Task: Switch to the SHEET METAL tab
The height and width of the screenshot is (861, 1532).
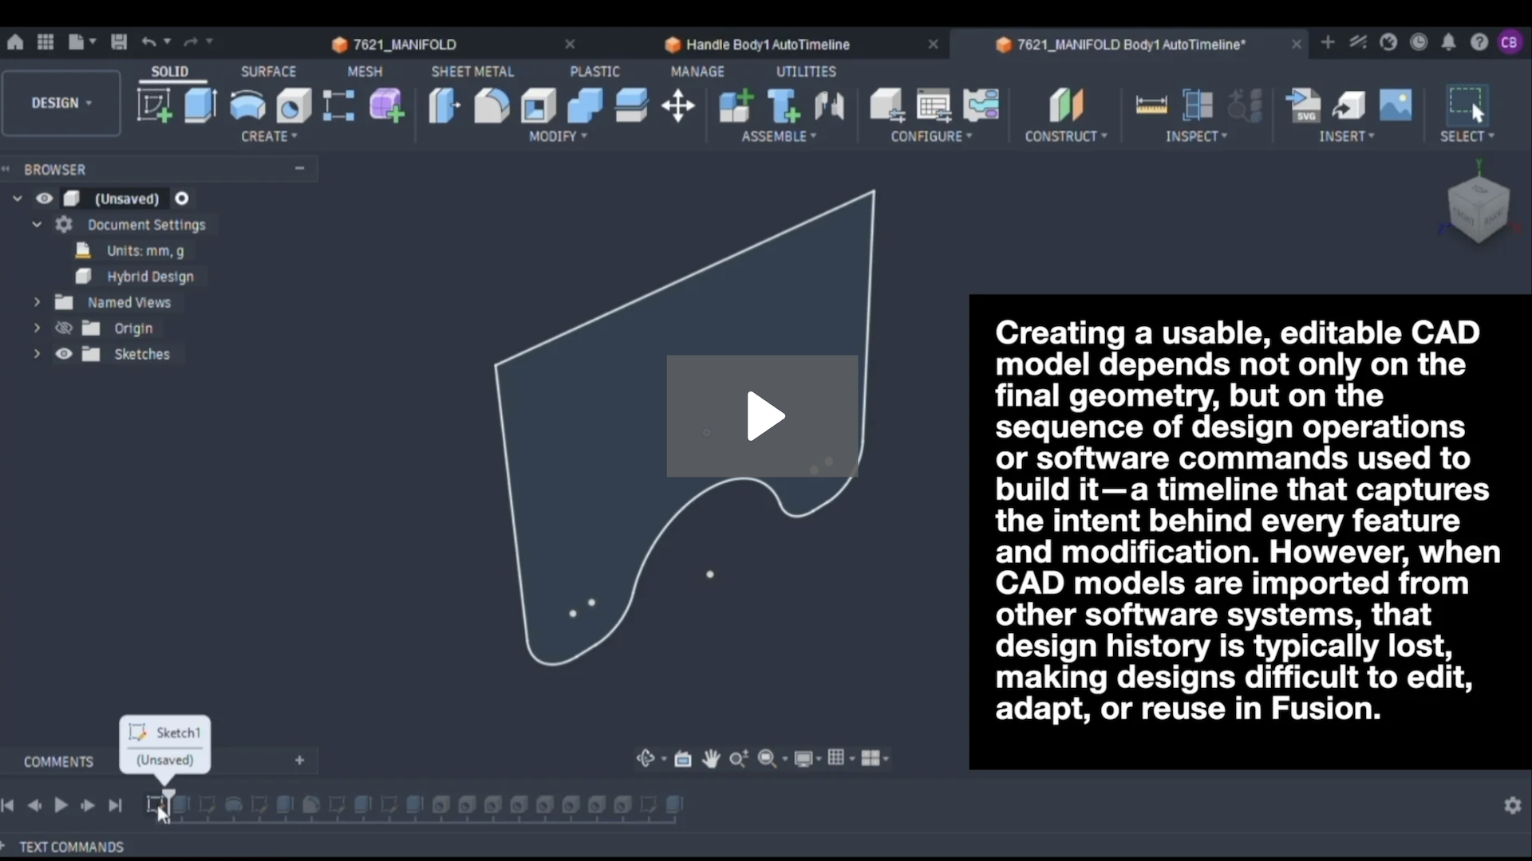Action: tap(472, 72)
